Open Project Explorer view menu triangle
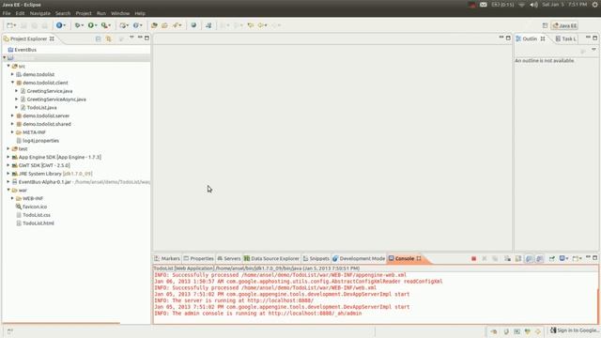 pos(131,38)
